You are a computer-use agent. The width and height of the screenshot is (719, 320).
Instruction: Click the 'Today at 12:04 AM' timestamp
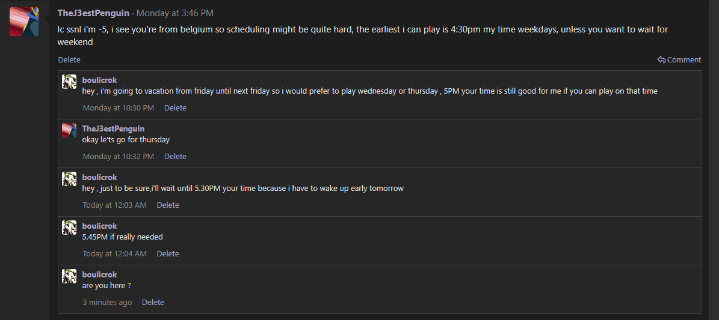point(115,253)
